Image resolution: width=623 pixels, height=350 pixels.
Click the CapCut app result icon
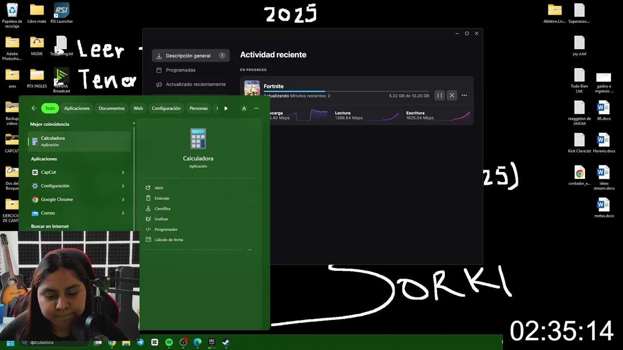35,172
